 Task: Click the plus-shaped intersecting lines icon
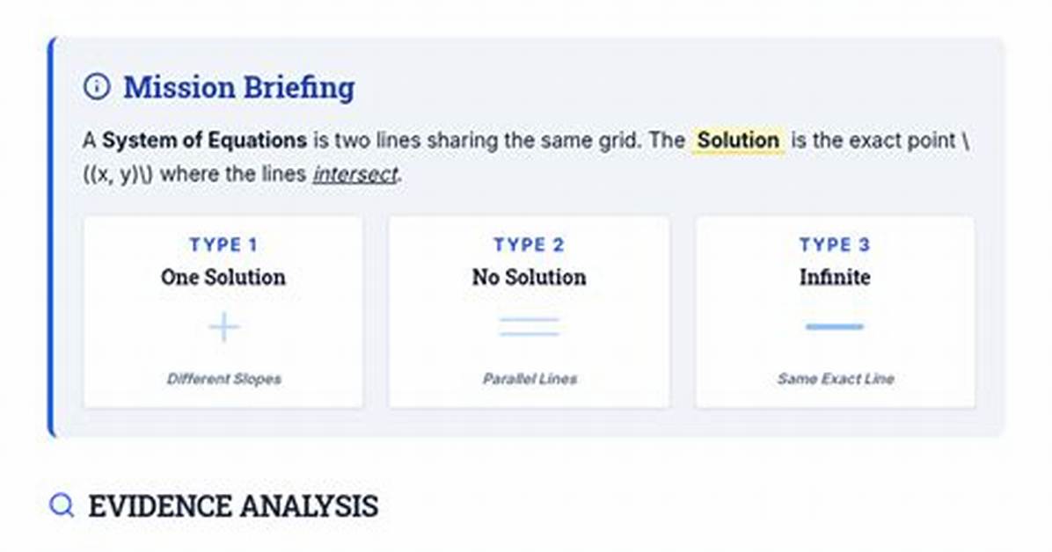[223, 327]
